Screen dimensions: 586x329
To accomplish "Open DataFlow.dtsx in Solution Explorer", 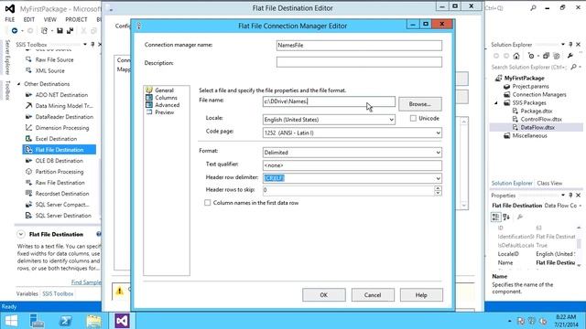I will 537,127.
